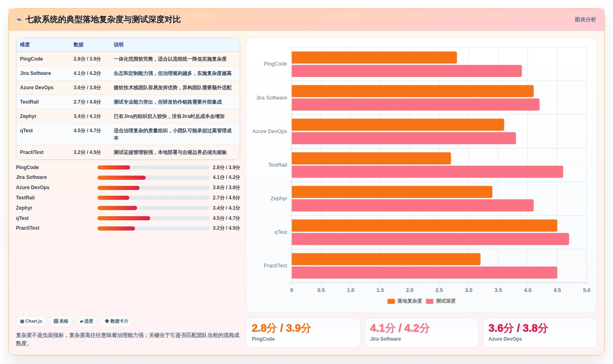Select the 数据卡片 tag chip

[117, 321]
